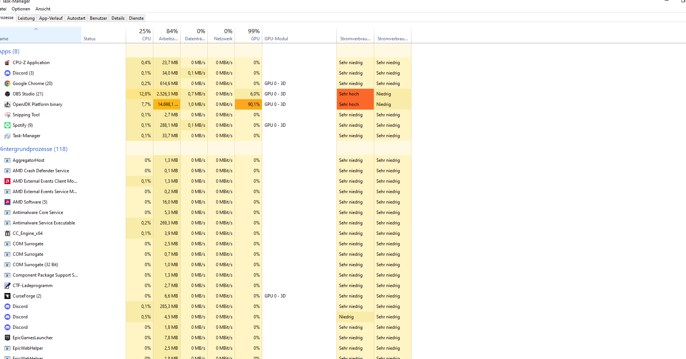
Task: Sort by GPU usage column header
Action: 248,35
